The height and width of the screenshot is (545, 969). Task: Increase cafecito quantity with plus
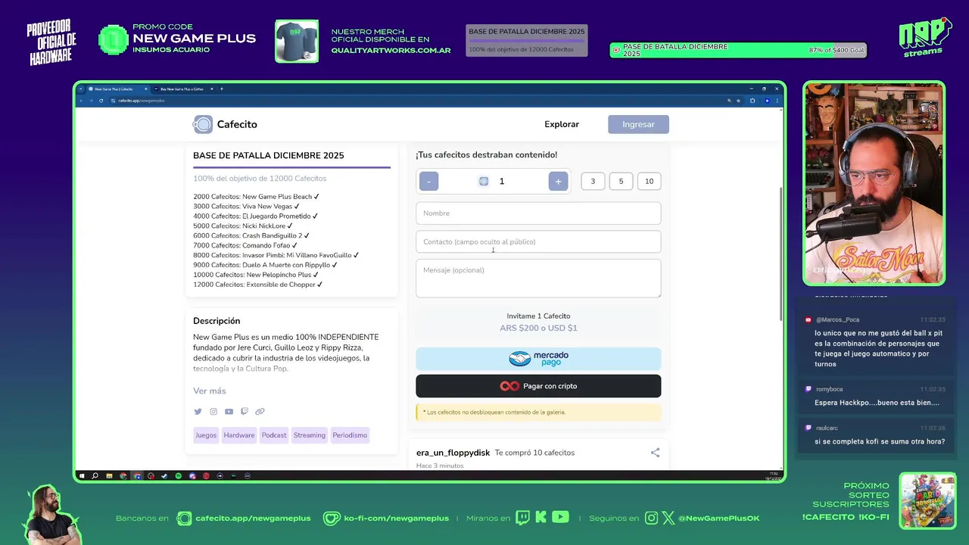pos(558,181)
